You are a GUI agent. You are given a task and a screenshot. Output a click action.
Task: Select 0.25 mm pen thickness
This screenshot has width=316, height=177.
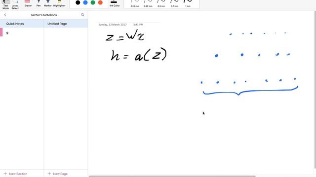coord(135,4)
